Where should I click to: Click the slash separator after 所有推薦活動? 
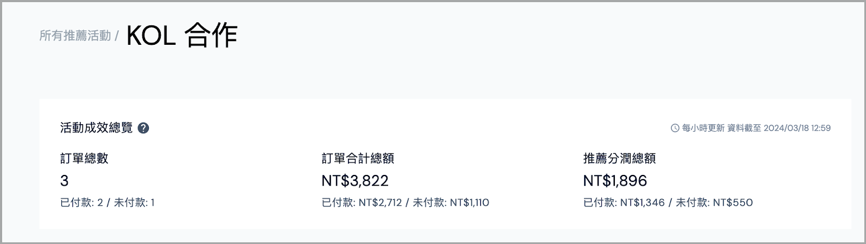pyautogui.click(x=117, y=36)
